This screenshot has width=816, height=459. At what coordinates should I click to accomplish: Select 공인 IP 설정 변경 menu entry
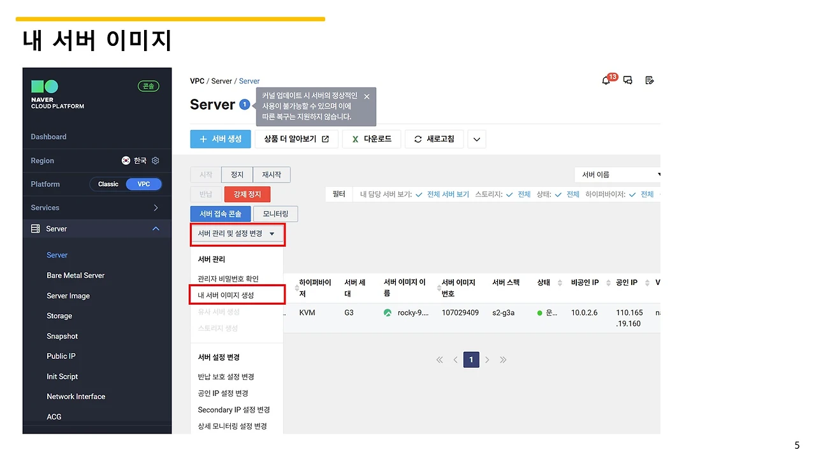click(x=223, y=393)
